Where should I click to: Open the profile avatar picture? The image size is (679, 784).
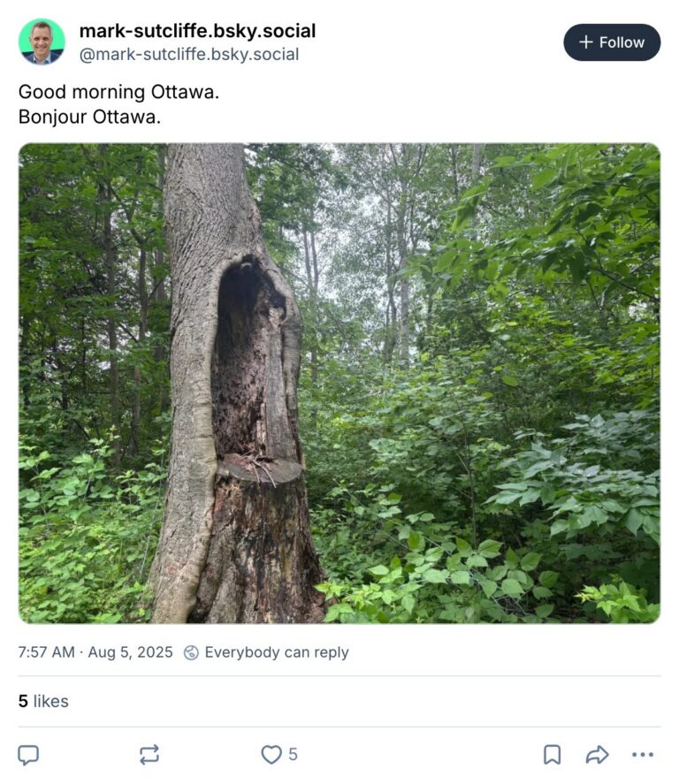[x=42, y=42]
